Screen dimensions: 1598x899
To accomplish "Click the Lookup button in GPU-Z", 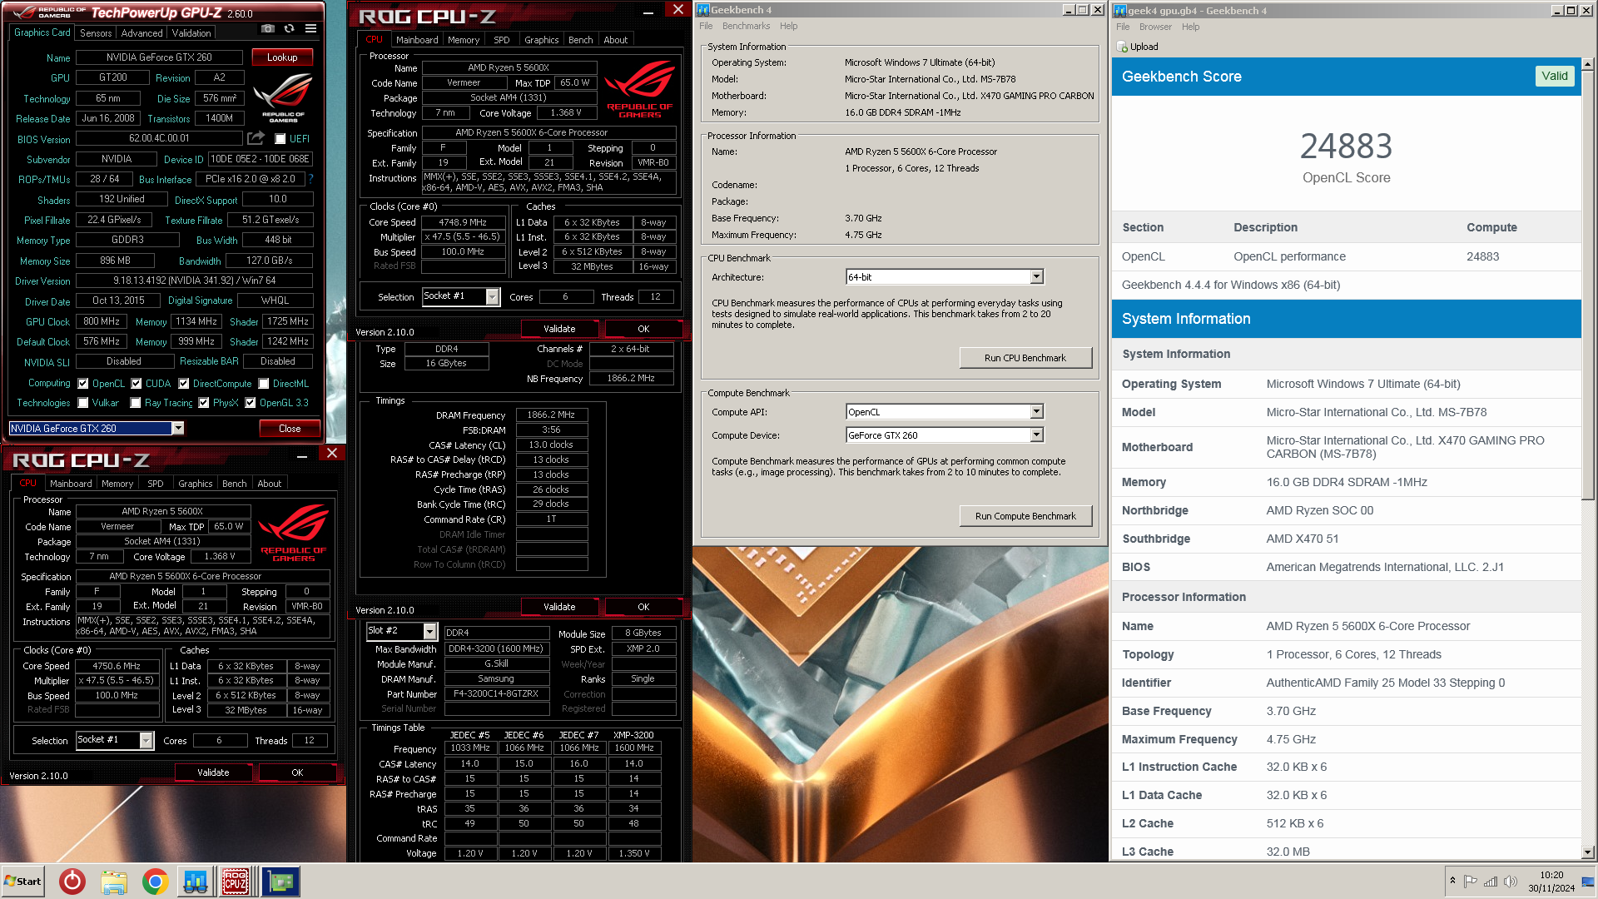I will (282, 57).
